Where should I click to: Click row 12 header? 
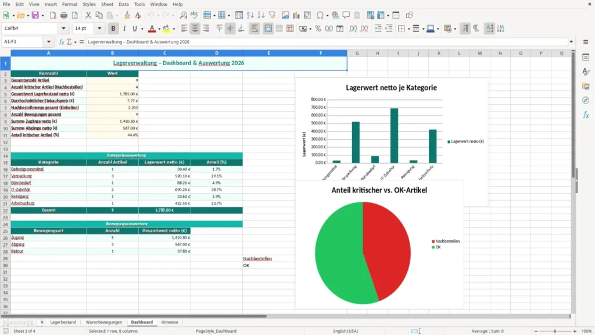pos(5,142)
